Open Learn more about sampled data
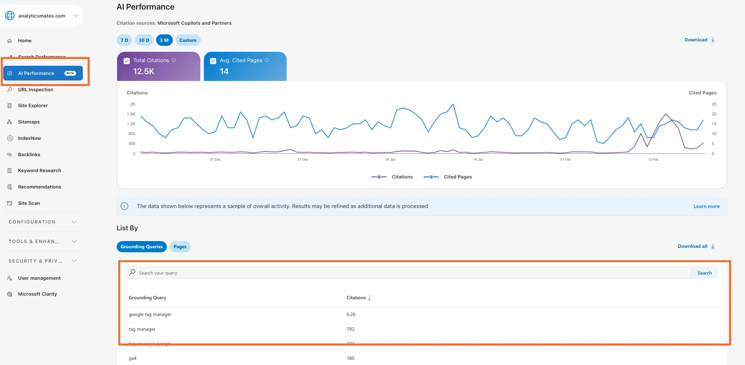Screen dimensions: 745x365 click(x=706, y=206)
